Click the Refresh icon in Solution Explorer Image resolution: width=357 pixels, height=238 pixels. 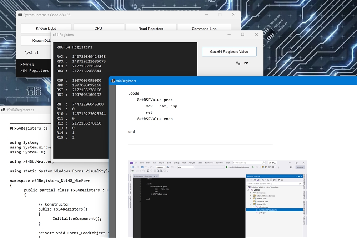click(x=267, y=180)
